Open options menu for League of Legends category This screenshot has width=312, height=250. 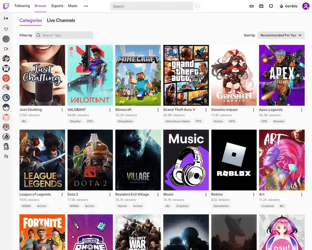click(x=62, y=194)
